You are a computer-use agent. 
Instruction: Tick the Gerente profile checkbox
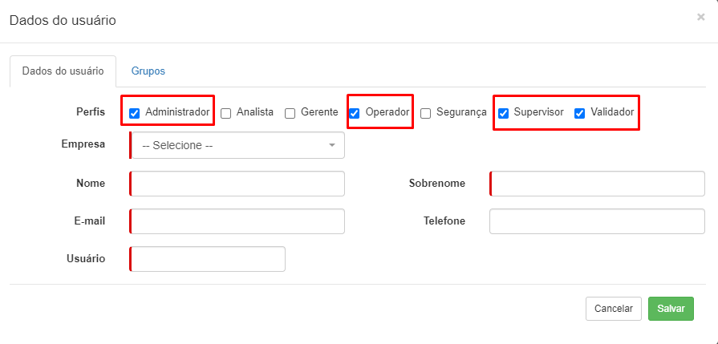(x=290, y=113)
